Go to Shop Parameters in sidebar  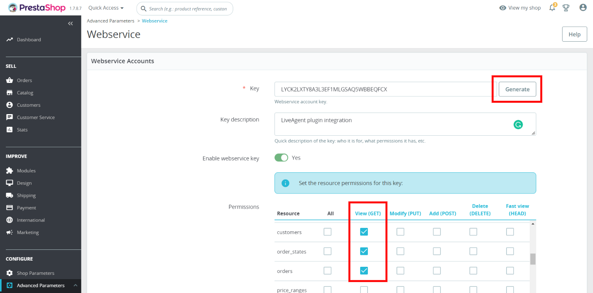pyautogui.click(x=36, y=273)
